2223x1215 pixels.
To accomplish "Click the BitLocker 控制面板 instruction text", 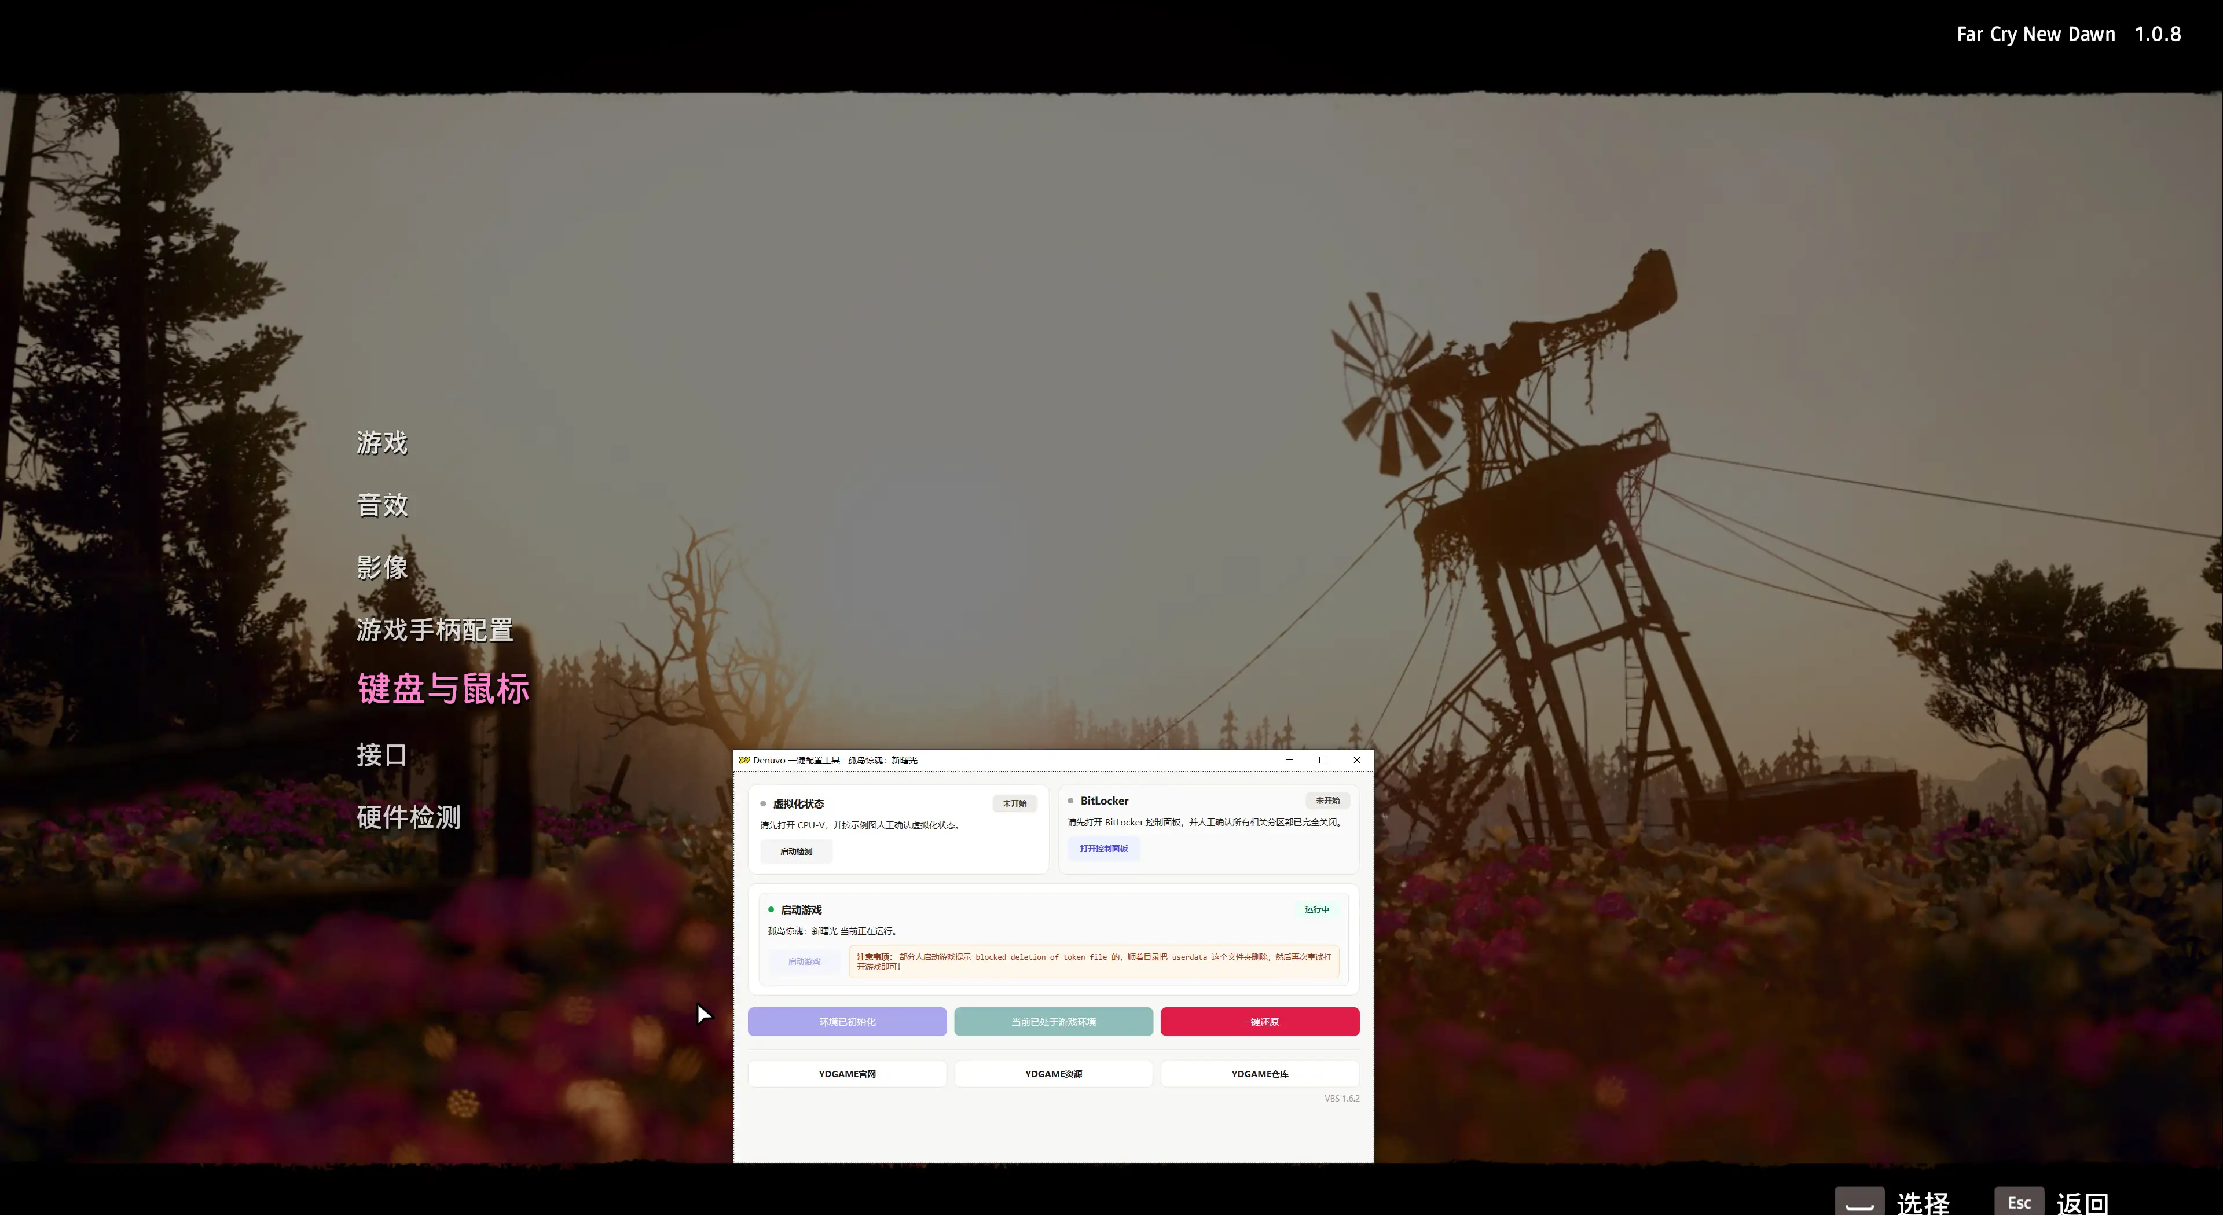I will click(1205, 823).
